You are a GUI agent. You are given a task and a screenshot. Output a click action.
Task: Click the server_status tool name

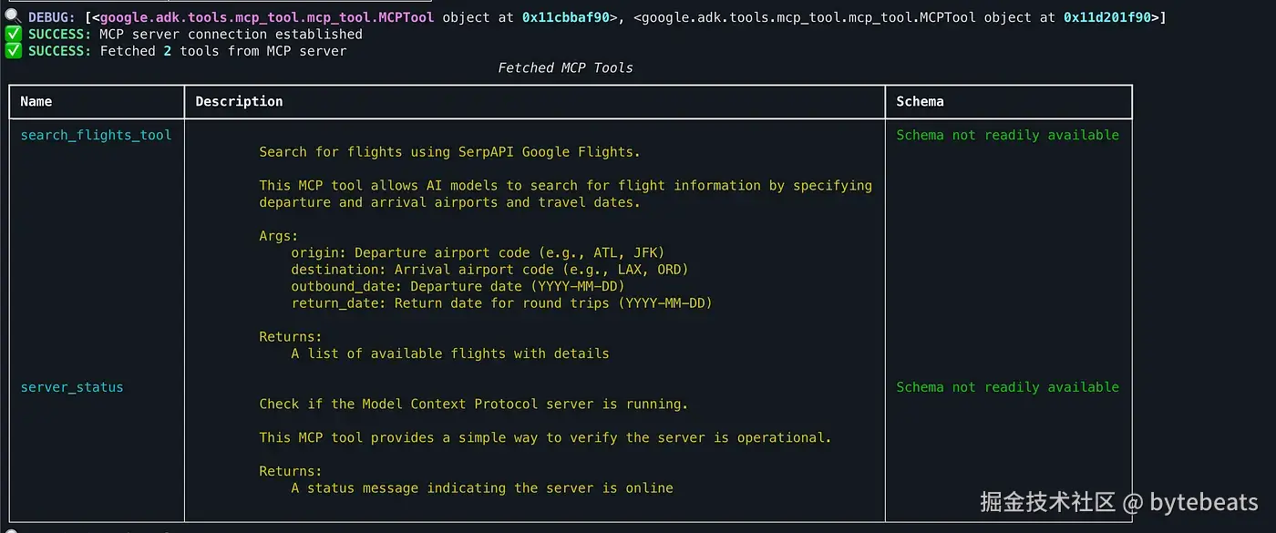[x=72, y=387]
